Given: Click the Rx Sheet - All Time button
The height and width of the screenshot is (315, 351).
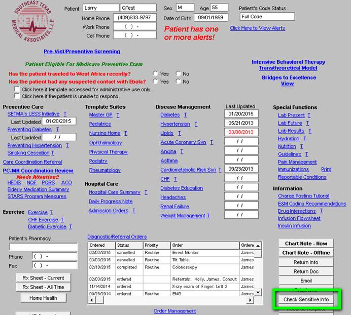Looking at the screenshot, I should pyautogui.click(x=43, y=287).
